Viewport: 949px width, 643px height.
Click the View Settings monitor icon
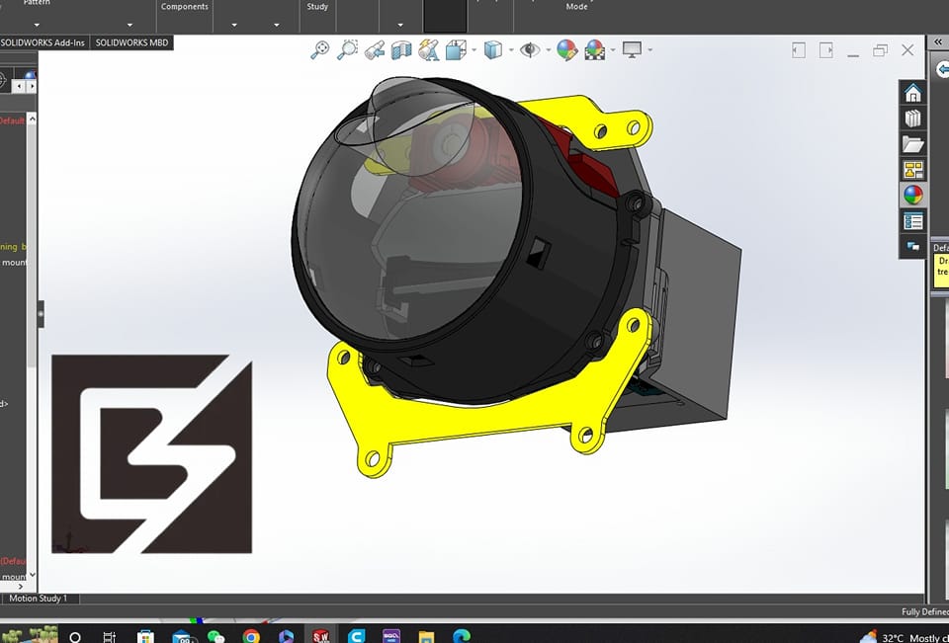coord(632,49)
